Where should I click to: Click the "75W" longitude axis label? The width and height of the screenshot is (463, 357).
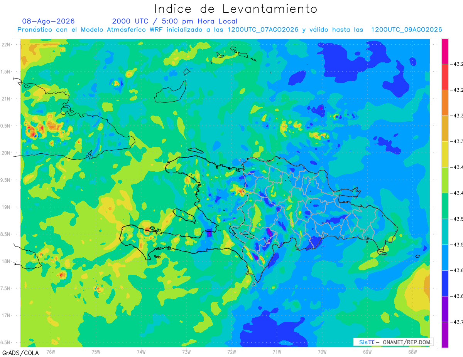click(96, 351)
